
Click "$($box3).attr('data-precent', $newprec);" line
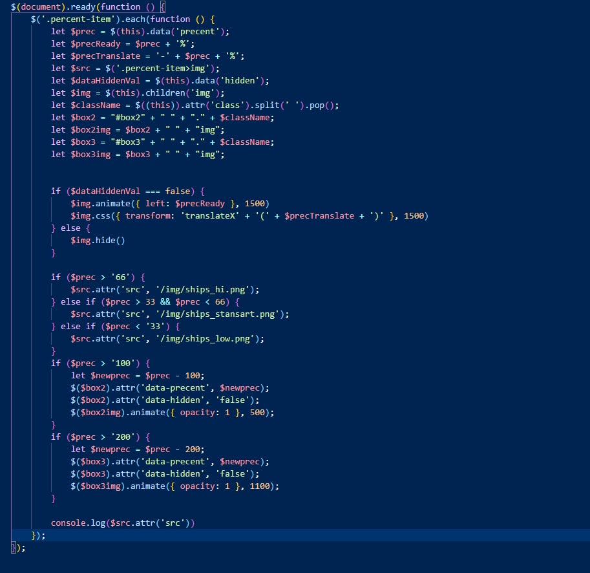tap(170, 462)
